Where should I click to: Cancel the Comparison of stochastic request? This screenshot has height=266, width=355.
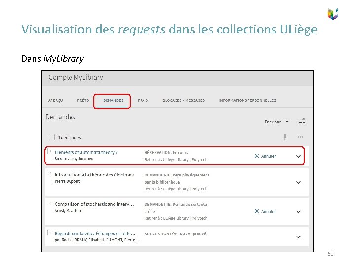pyautogui.click(x=265, y=211)
